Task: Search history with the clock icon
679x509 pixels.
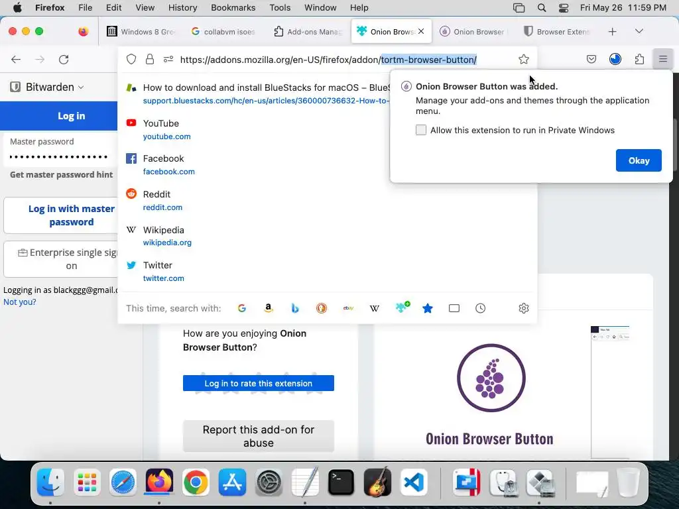Action: pyautogui.click(x=480, y=308)
